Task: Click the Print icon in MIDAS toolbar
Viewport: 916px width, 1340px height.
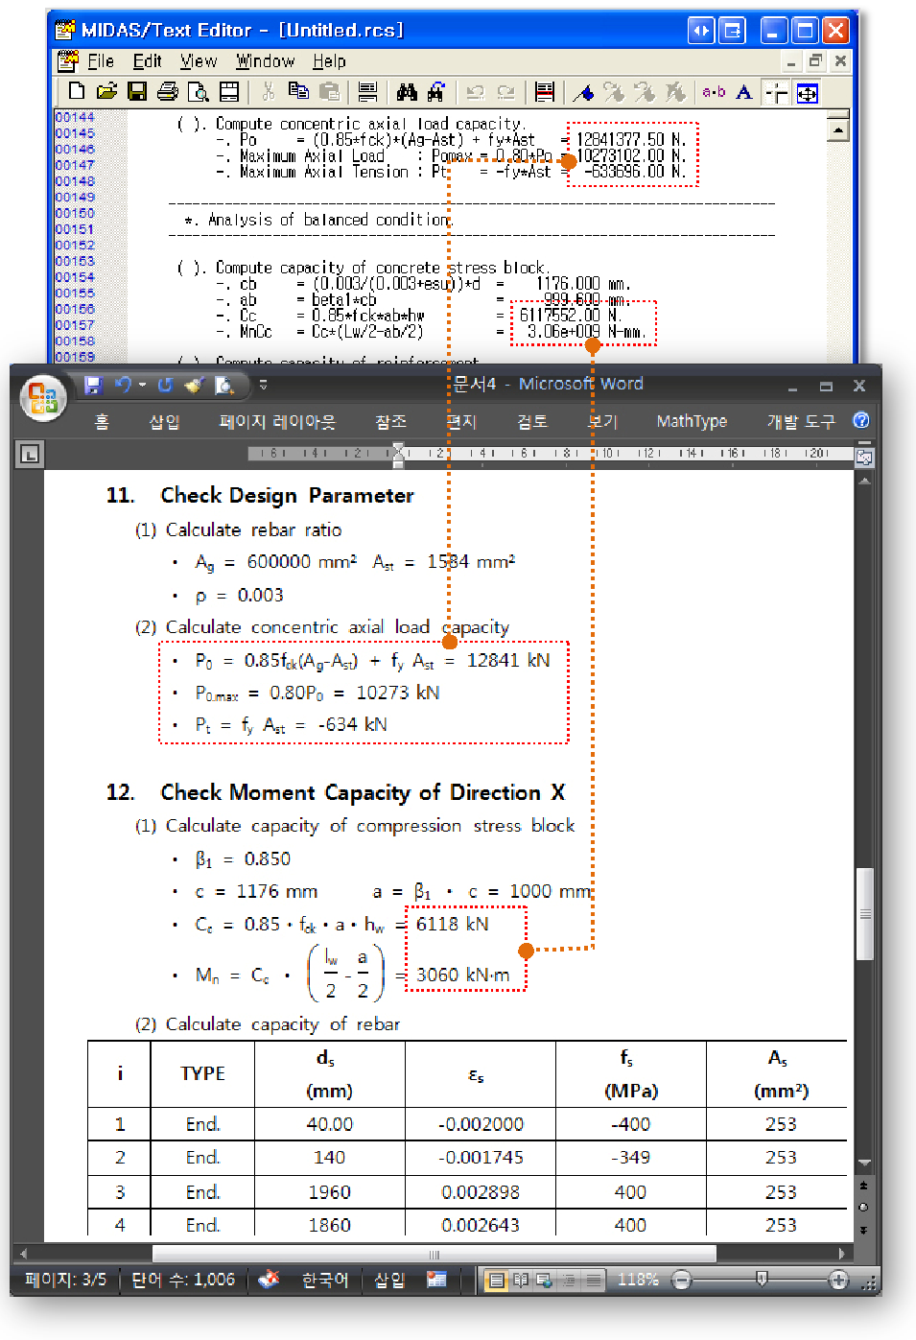Action: pyautogui.click(x=168, y=91)
